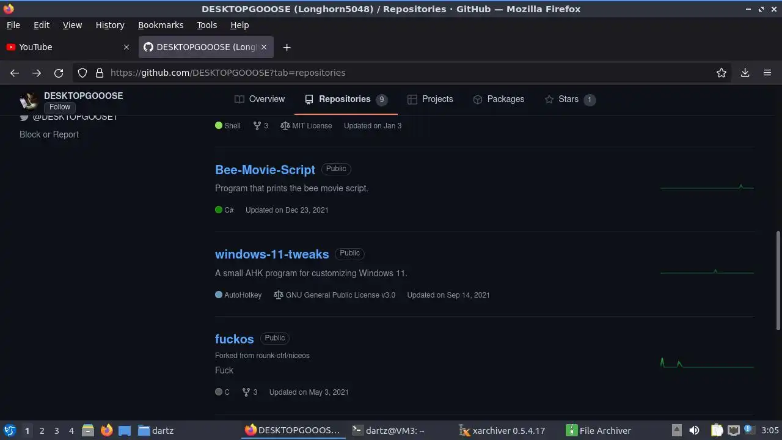The width and height of the screenshot is (782, 440).
Task: Click the Block or Report link
Action: pos(49,134)
